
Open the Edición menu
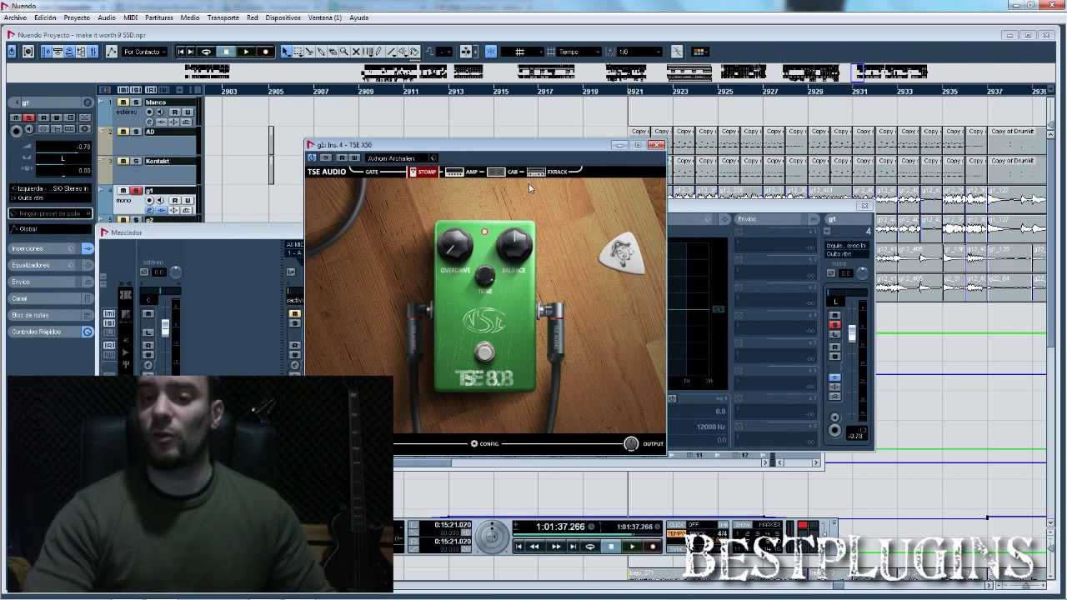click(x=45, y=17)
